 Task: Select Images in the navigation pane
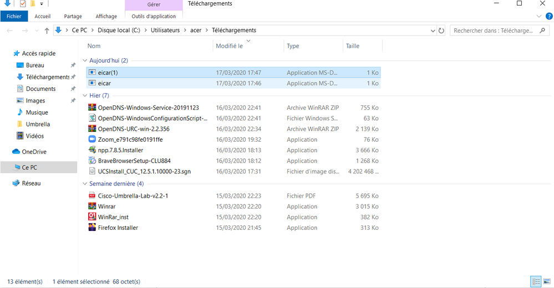35,101
